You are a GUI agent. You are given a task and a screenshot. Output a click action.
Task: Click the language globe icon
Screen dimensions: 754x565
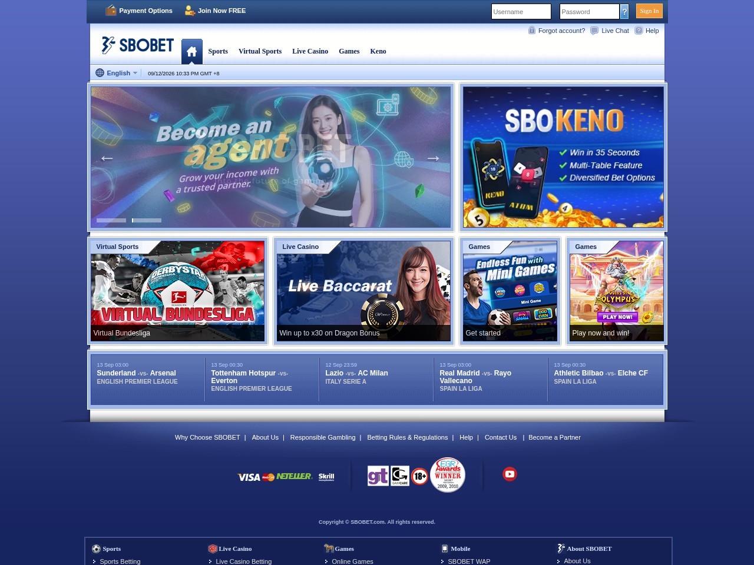[x=100, y=73]
